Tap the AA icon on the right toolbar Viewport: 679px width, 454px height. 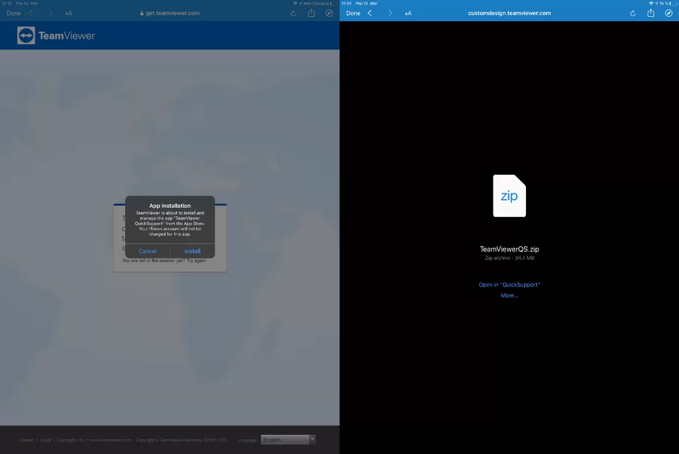tap(408, 12)
